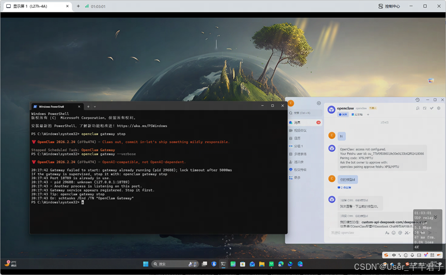Open the blue shield app in taskbar

tap(214, 264)
